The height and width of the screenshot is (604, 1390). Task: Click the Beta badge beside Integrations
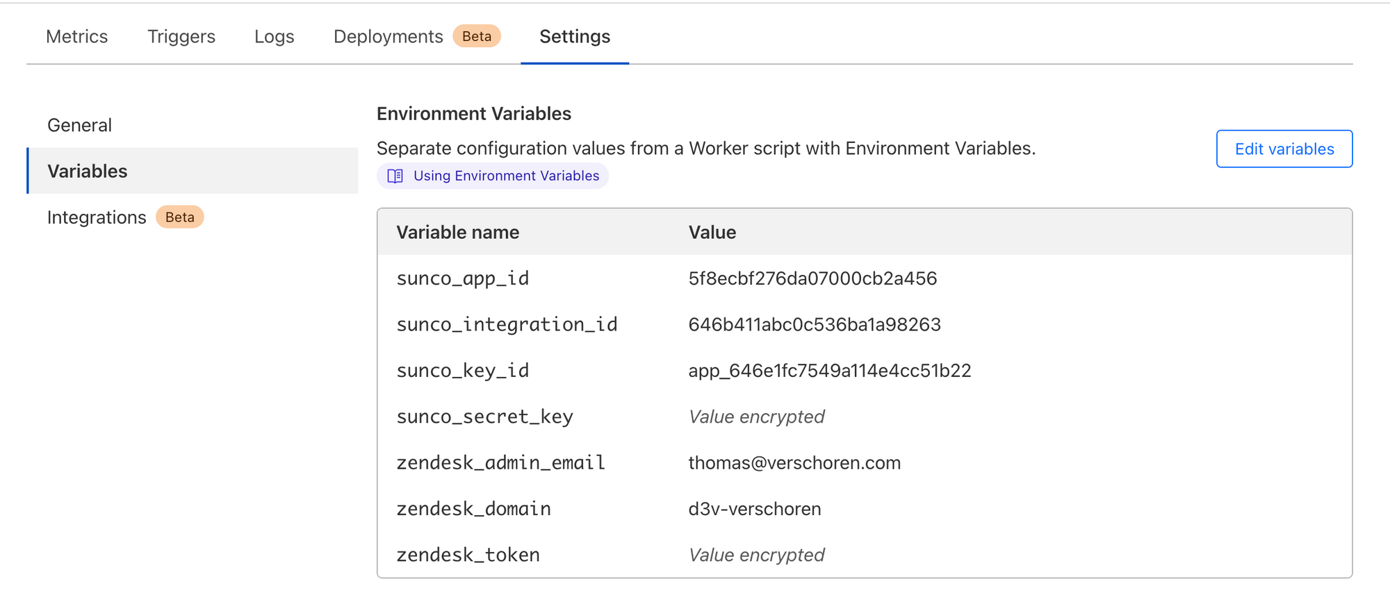pyautogui.click(x=179, y=217)
